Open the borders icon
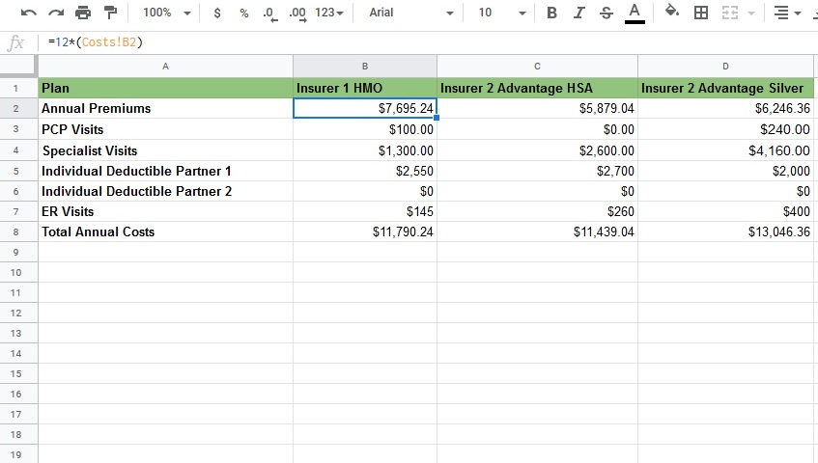818x463 pixels. point(701,13)
